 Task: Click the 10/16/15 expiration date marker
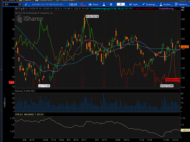click(126, 82)
